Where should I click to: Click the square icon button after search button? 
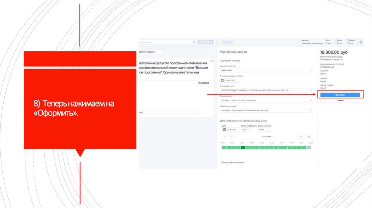pos(211,42)
